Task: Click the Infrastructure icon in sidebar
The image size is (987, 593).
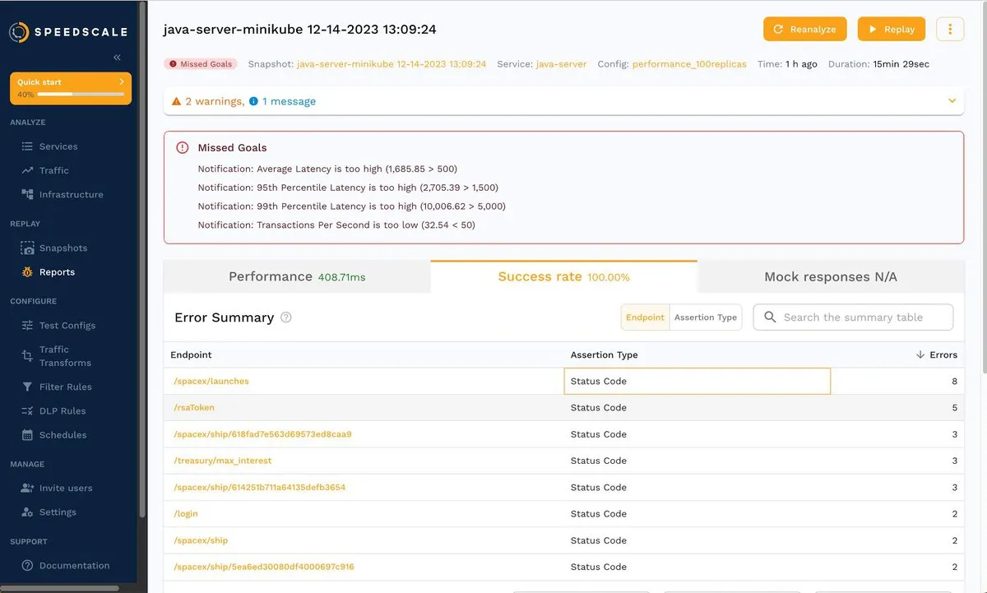Action: [27, 195]
